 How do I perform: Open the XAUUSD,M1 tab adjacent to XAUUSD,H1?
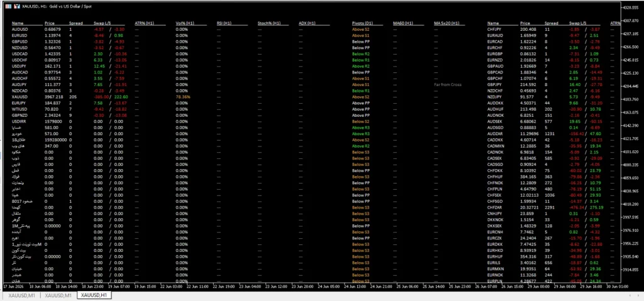[58, 295]
